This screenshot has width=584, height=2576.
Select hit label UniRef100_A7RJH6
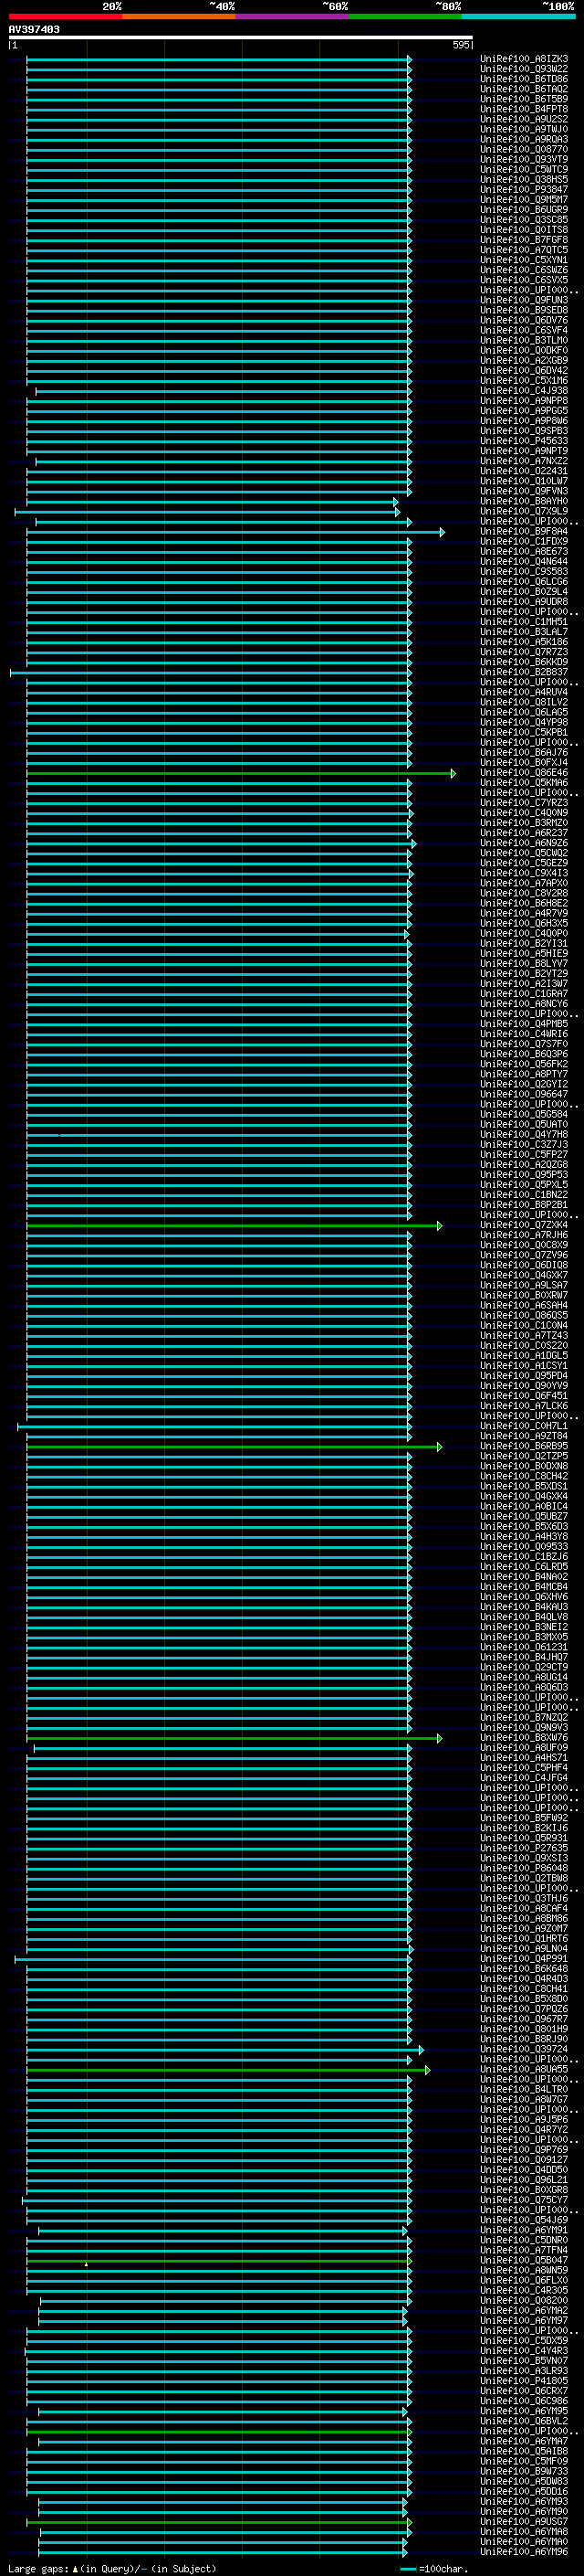tap(524, 1236)
